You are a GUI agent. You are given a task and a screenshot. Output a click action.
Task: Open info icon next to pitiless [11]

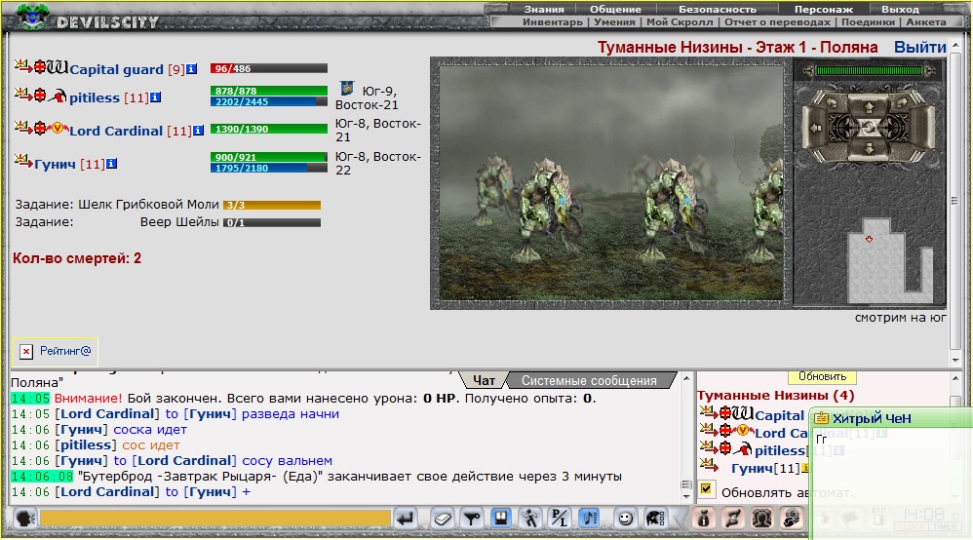[x=155, y=97]
